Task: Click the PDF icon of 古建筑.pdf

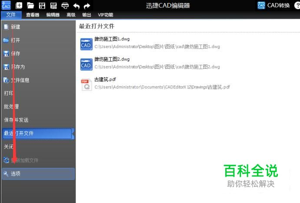Action: [86, 84]
